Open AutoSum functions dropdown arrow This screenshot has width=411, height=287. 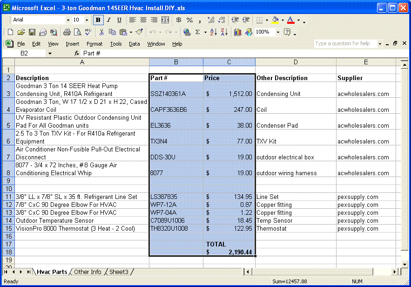(205, 32)
